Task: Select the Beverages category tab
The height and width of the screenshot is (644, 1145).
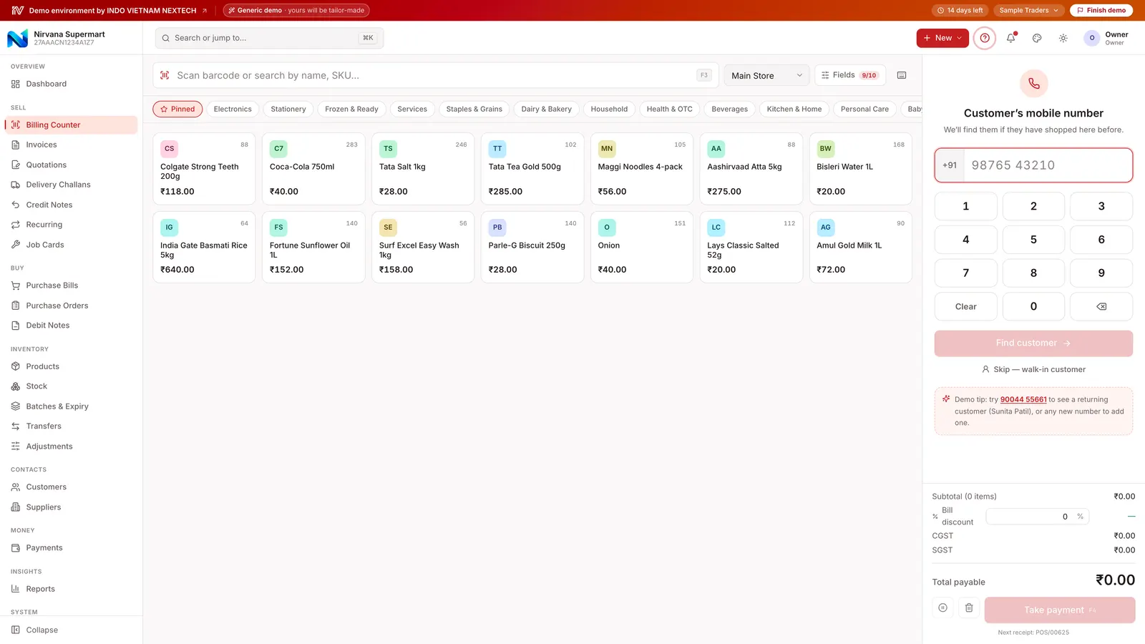Action: pos(729,109)
